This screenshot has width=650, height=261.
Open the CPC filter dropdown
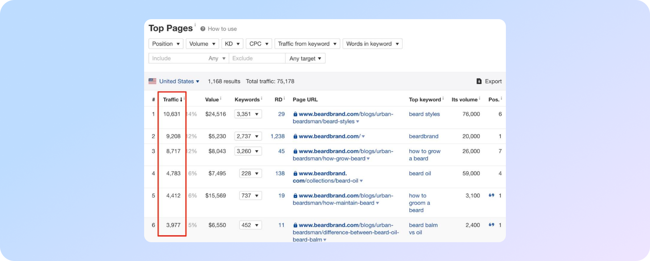tap(259, 44)
